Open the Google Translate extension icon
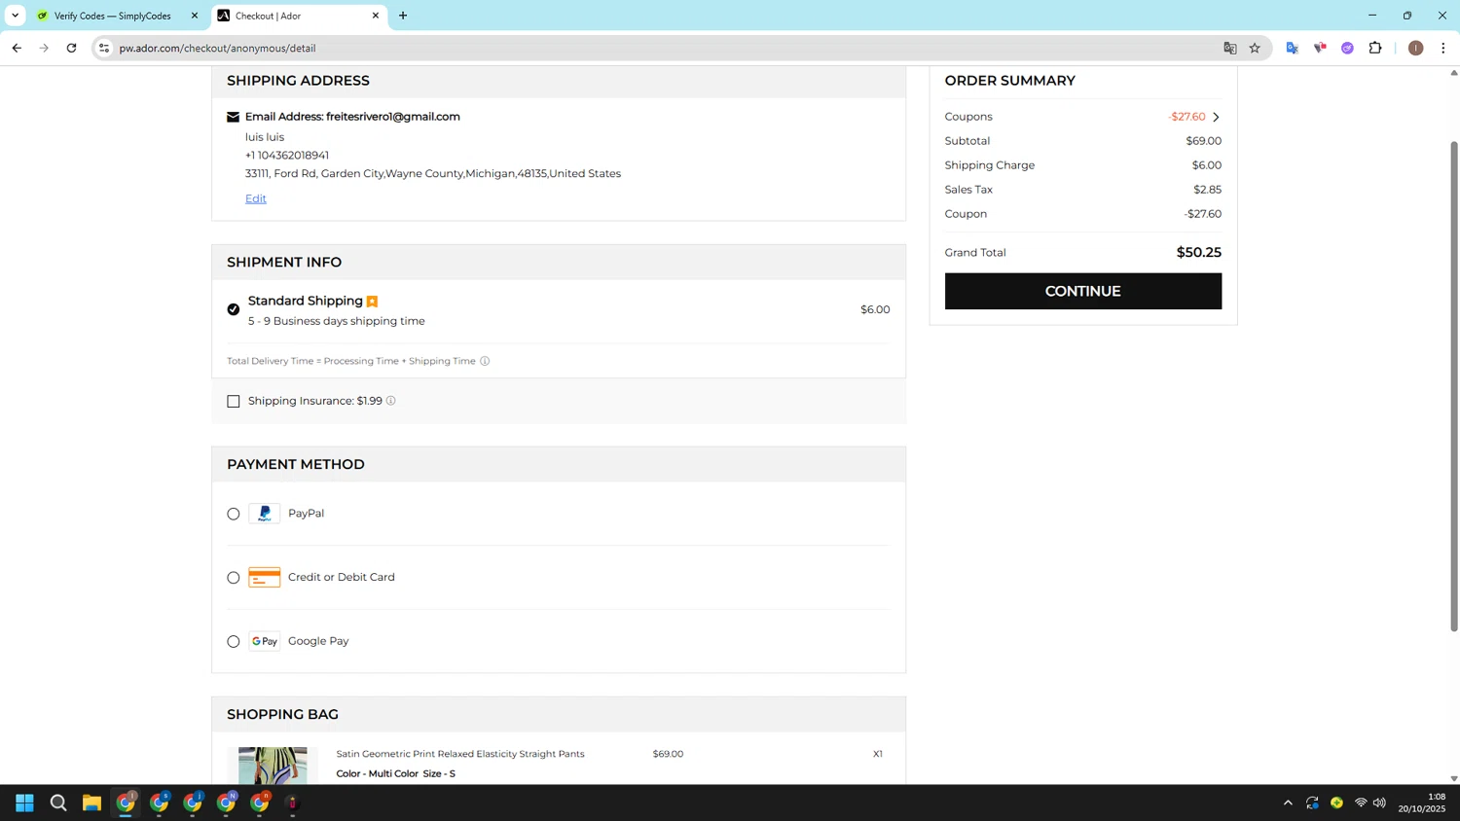This screenshot has height=821, width=1460. 1293,48
